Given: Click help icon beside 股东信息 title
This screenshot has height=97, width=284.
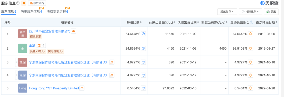Looking at the screenshot, I should pyautogui.click(x=18, y=3).
